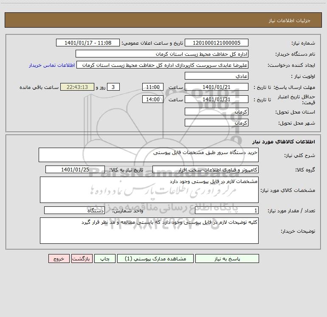327x317 pixels.
Task: Click buyer notes text area کلیه توضیحات
Action: (149, 231)
